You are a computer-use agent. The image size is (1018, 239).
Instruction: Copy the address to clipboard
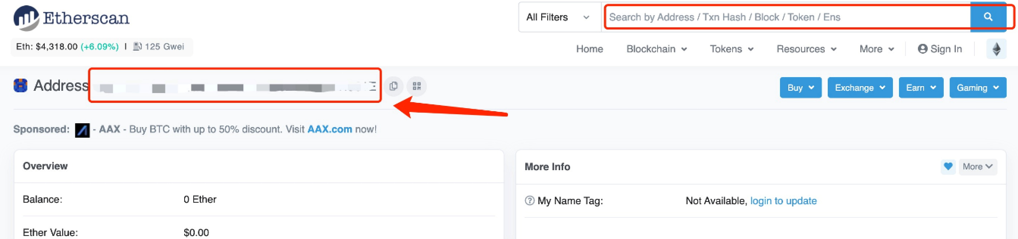coord(393,86)
